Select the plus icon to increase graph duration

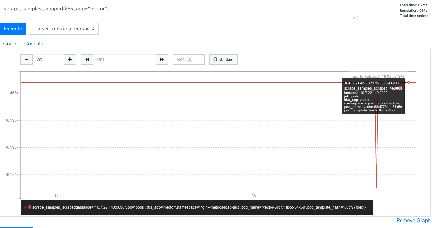(70, 59)
